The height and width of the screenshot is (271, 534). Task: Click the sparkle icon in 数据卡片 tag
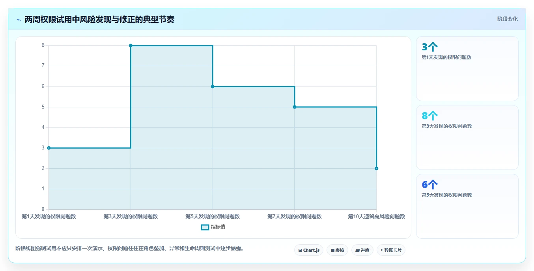pos(382,250)
